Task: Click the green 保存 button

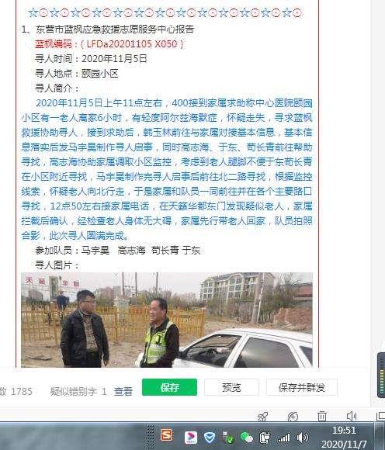Action: 169,387
